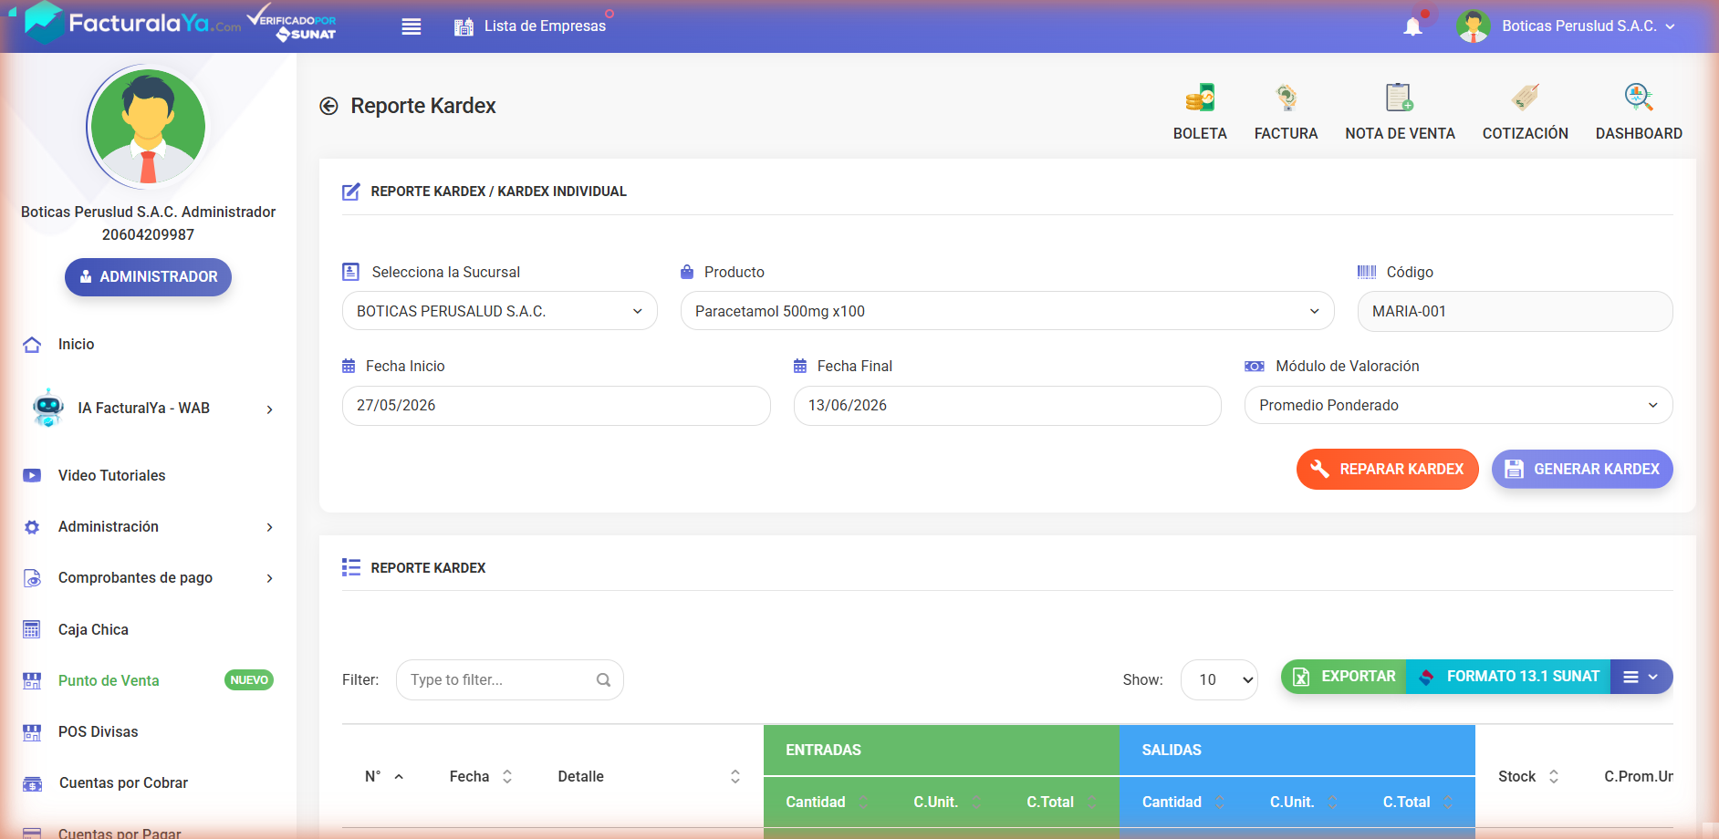Check the notifications bell

tap(1413, 26)
